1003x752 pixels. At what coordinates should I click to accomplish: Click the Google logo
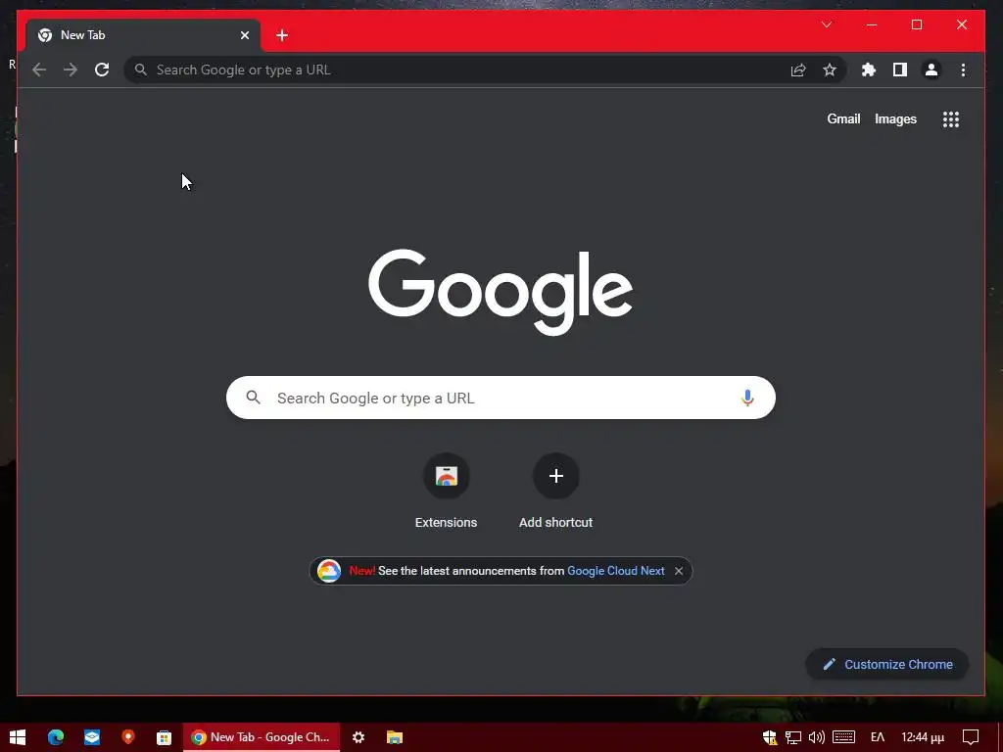501,291
